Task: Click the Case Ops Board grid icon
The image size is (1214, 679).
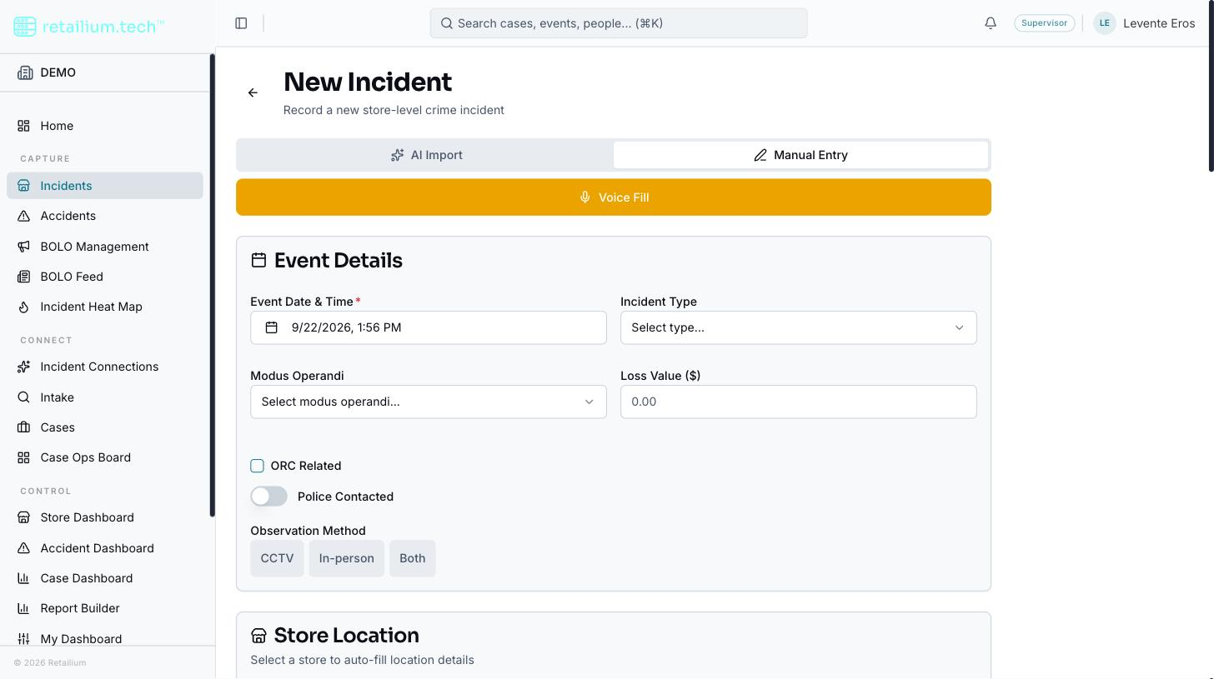Action: pos(24,457)
